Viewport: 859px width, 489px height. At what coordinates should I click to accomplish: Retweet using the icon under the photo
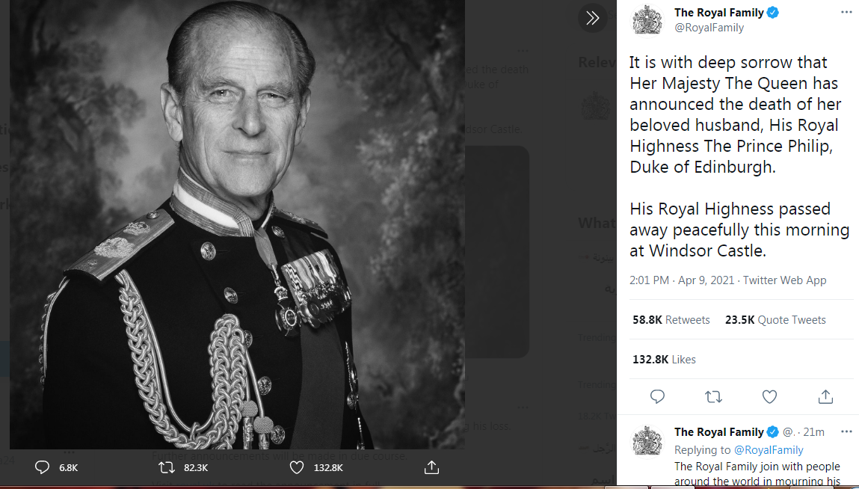167,467
